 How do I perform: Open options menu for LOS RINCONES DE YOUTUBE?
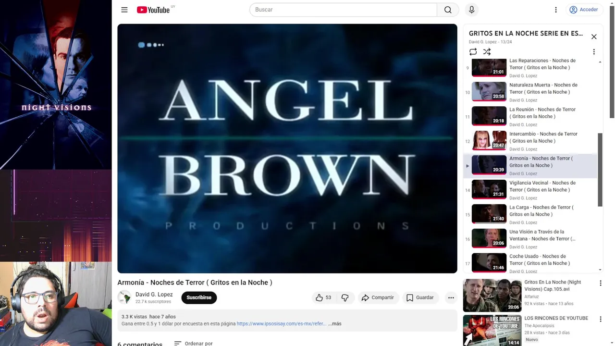pyautogui.click(x=600, y=319)
